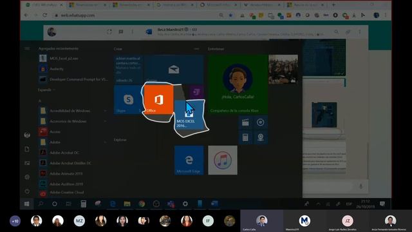Open the orange Office tile
The width and height of the screenshot is (412, 232).
coord(159,99)
